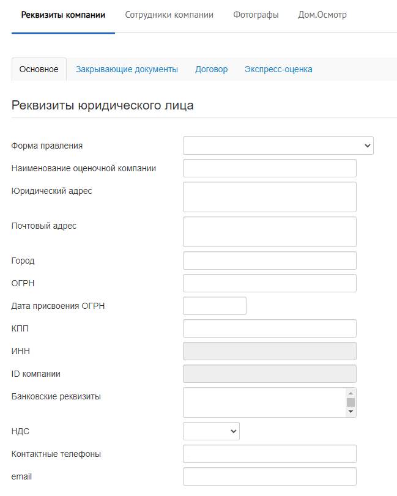Switch to Сотрудники компании tab
The image size is (397, 496).
click(169, 15)
